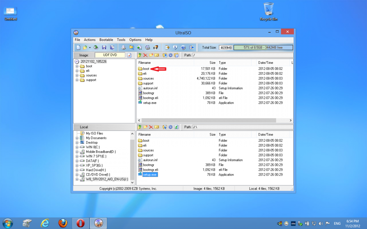Image resolution: width=367 pixels, height=229 pixels.
Task: Click Extract icon in image pane toolbar
Action: (165, 55)
